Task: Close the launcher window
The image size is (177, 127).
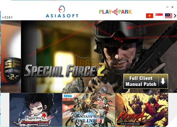Action: 173,7
